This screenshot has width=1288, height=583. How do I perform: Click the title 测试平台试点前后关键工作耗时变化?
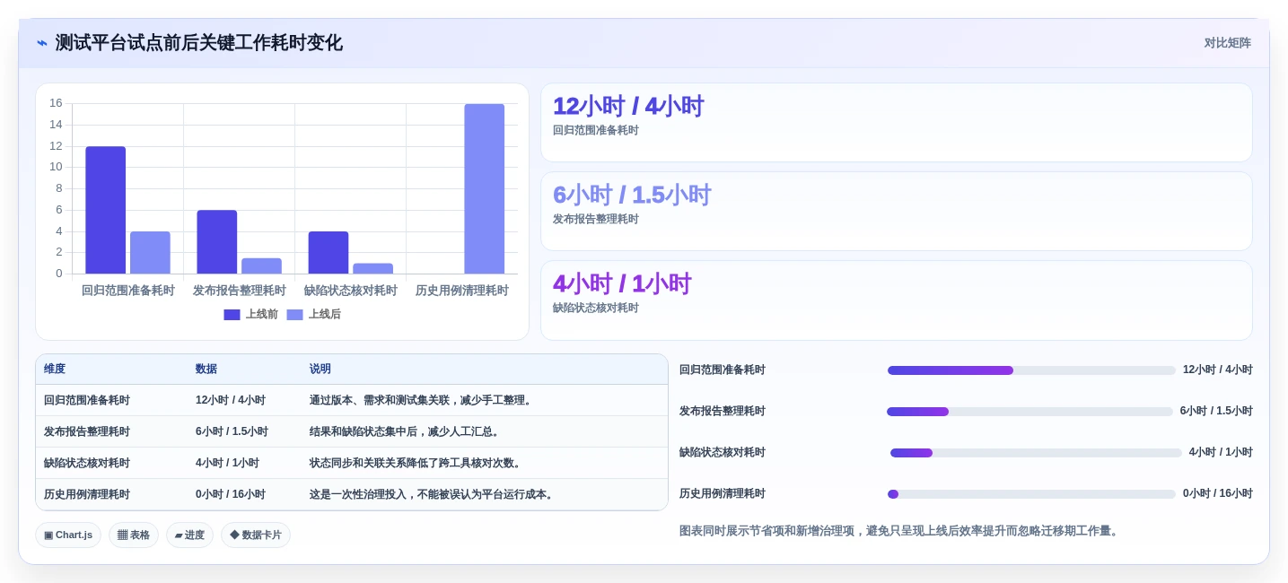pos(198,43)
